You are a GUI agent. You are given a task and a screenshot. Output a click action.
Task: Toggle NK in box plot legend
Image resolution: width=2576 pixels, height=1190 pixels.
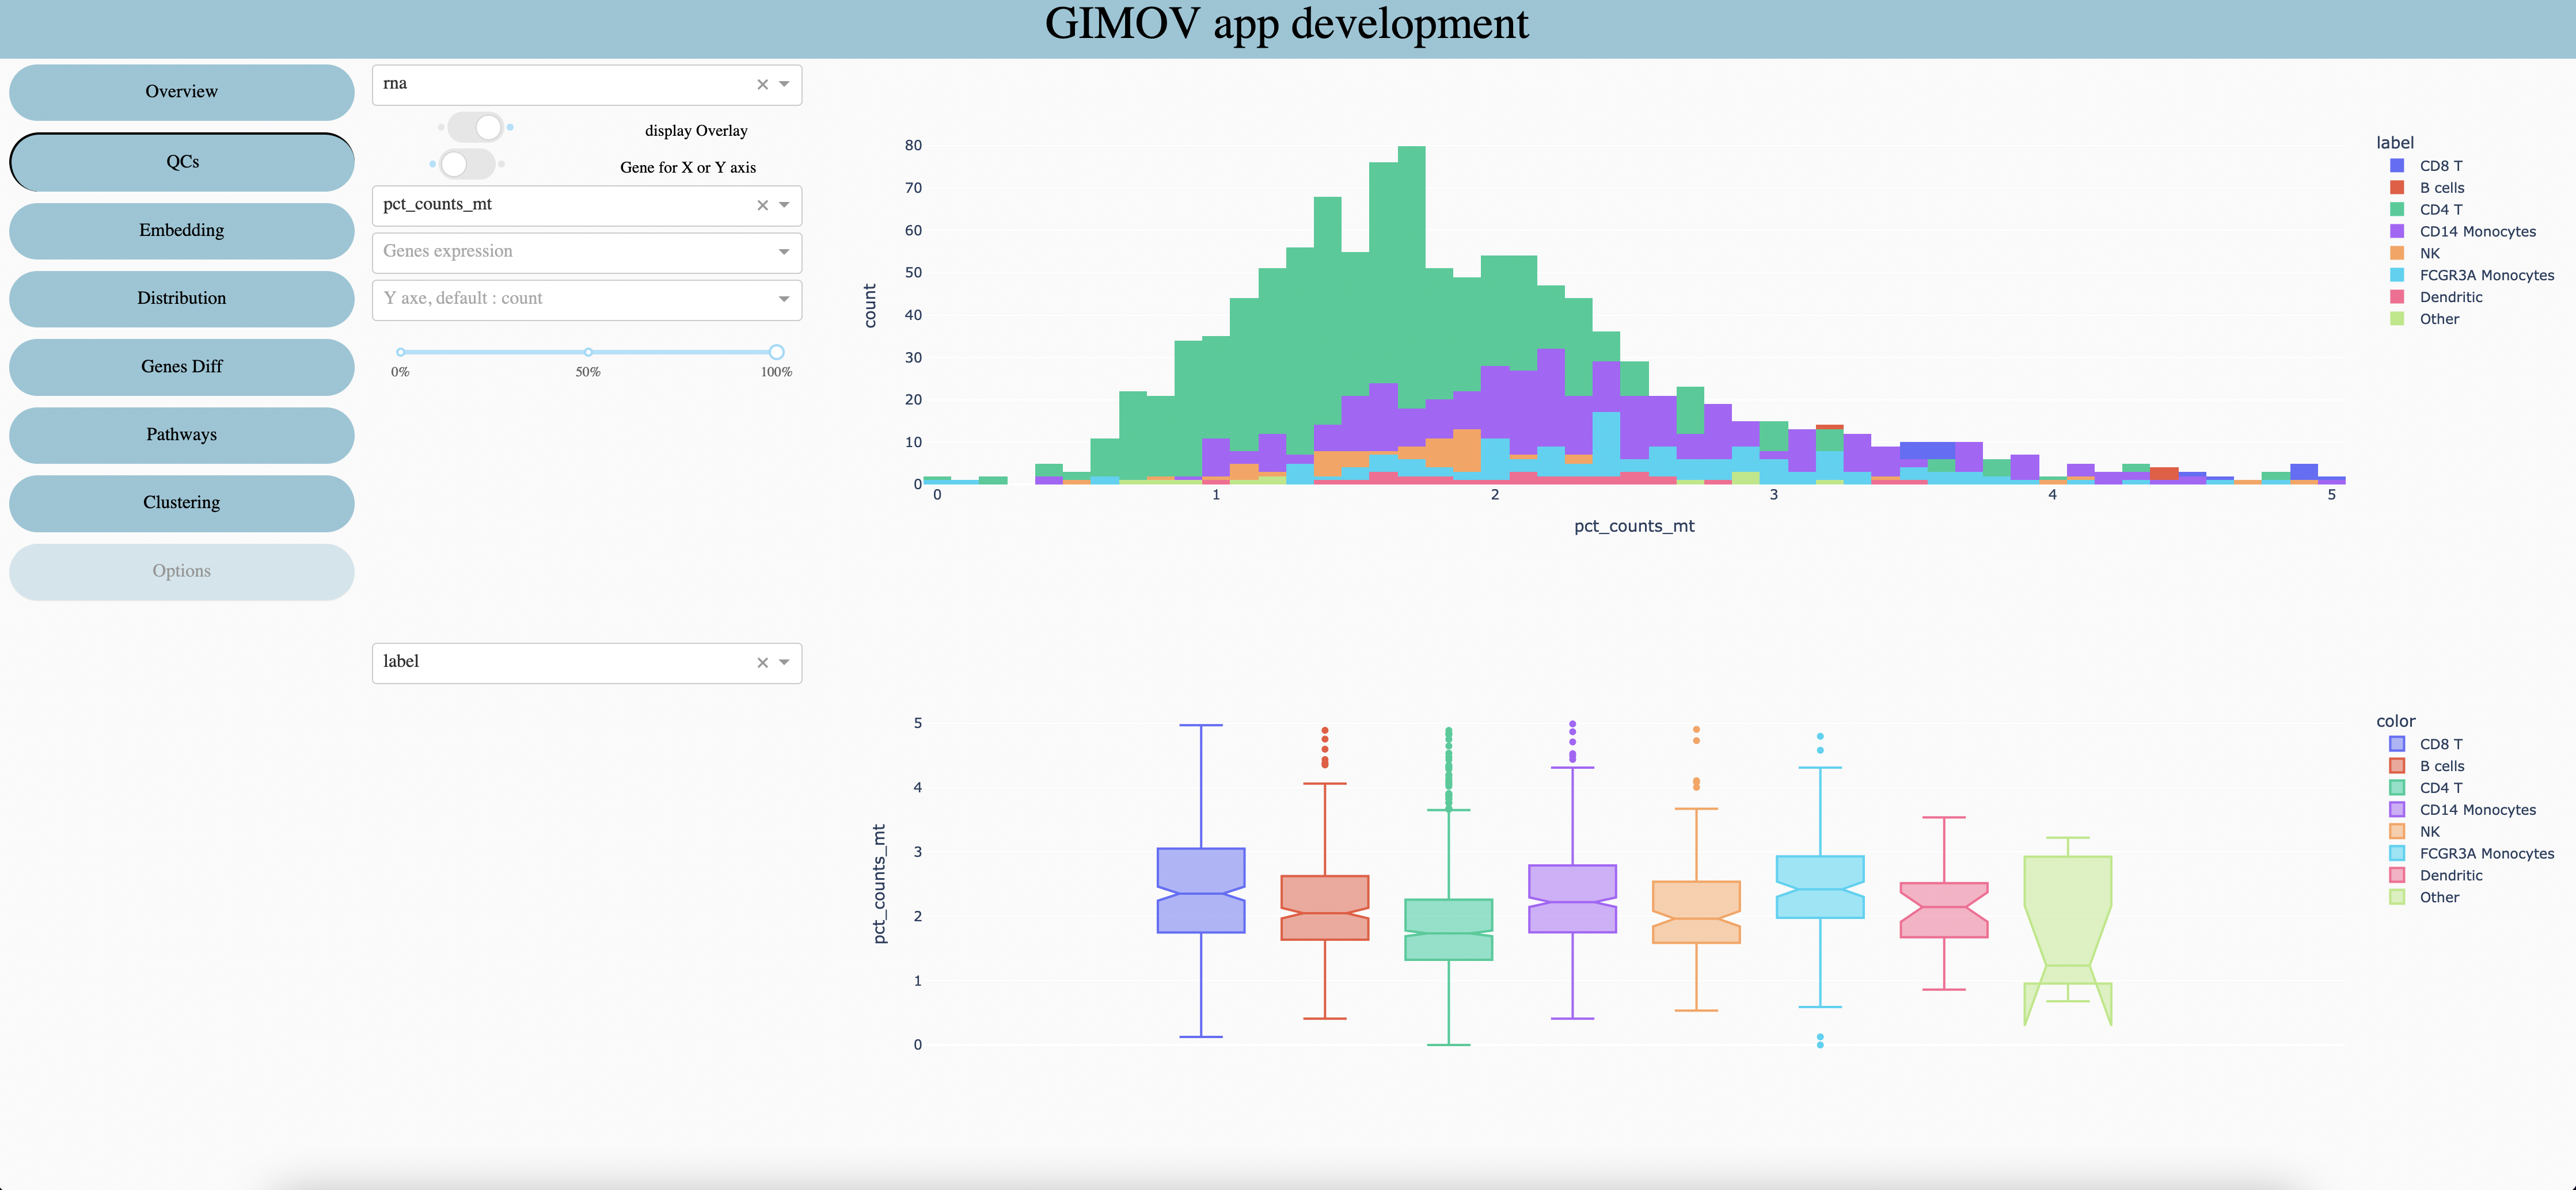[2415, 832]
